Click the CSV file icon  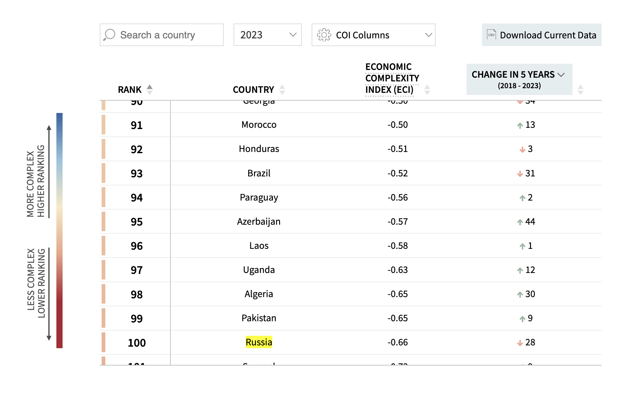point(491,35)
